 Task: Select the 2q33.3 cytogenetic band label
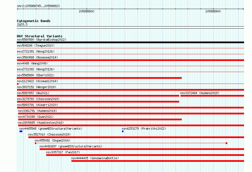coord(22,24)
